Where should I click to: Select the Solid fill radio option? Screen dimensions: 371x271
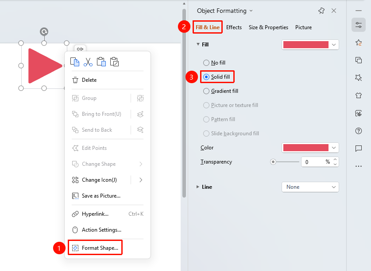coord(216,77)
